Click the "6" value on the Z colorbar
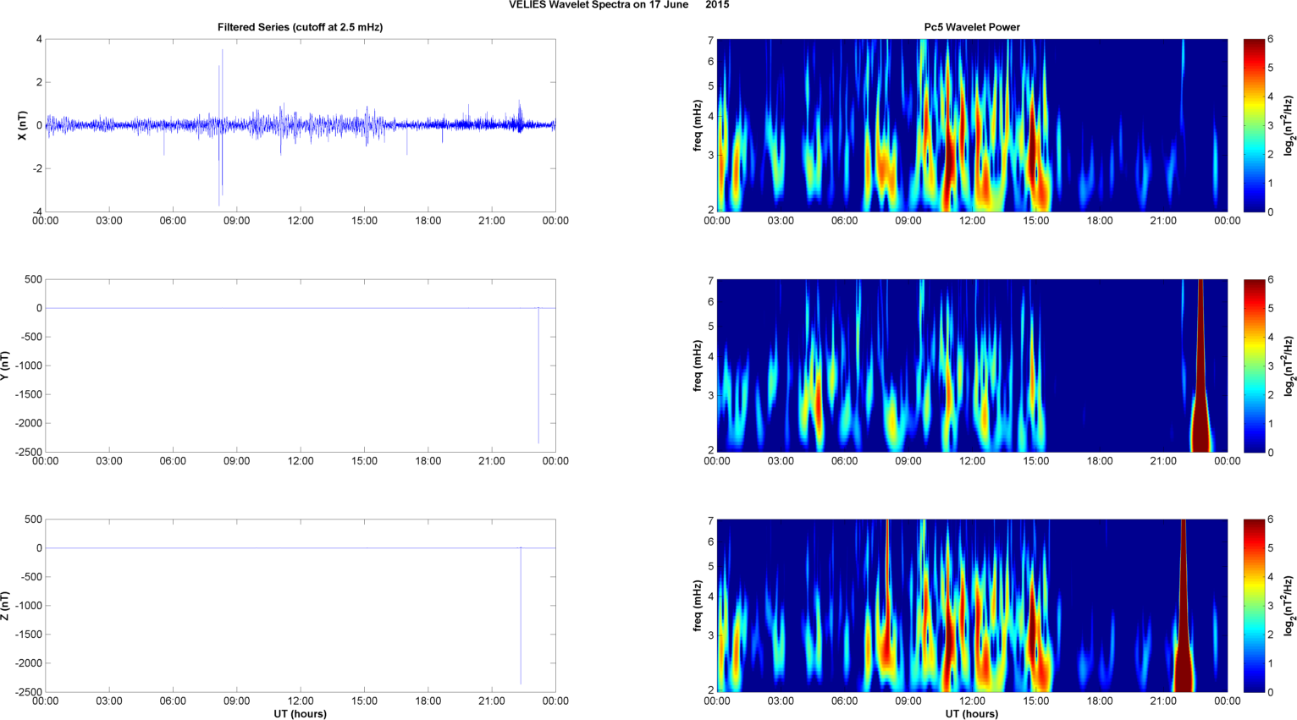Viewport: 1297px width, 720px height. point(1270,519)
